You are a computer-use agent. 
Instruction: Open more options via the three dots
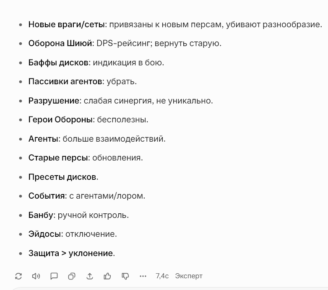coord(143,276)
